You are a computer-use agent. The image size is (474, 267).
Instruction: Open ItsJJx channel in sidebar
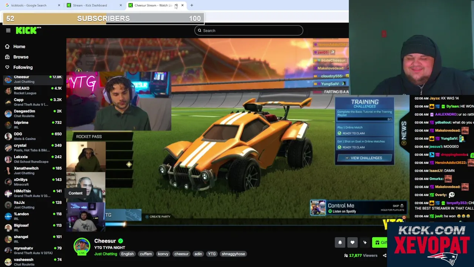(x=33, y=205)
